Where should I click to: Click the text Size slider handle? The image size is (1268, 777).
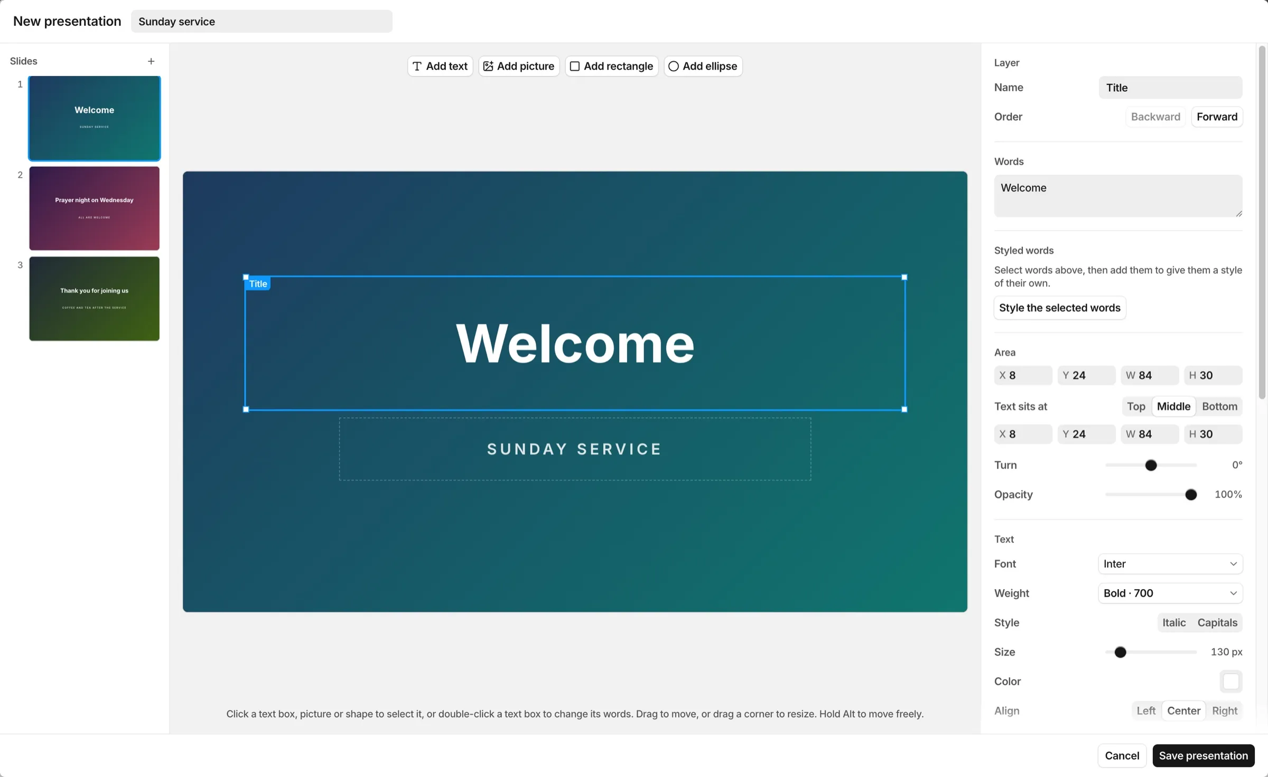(1120, 652)
